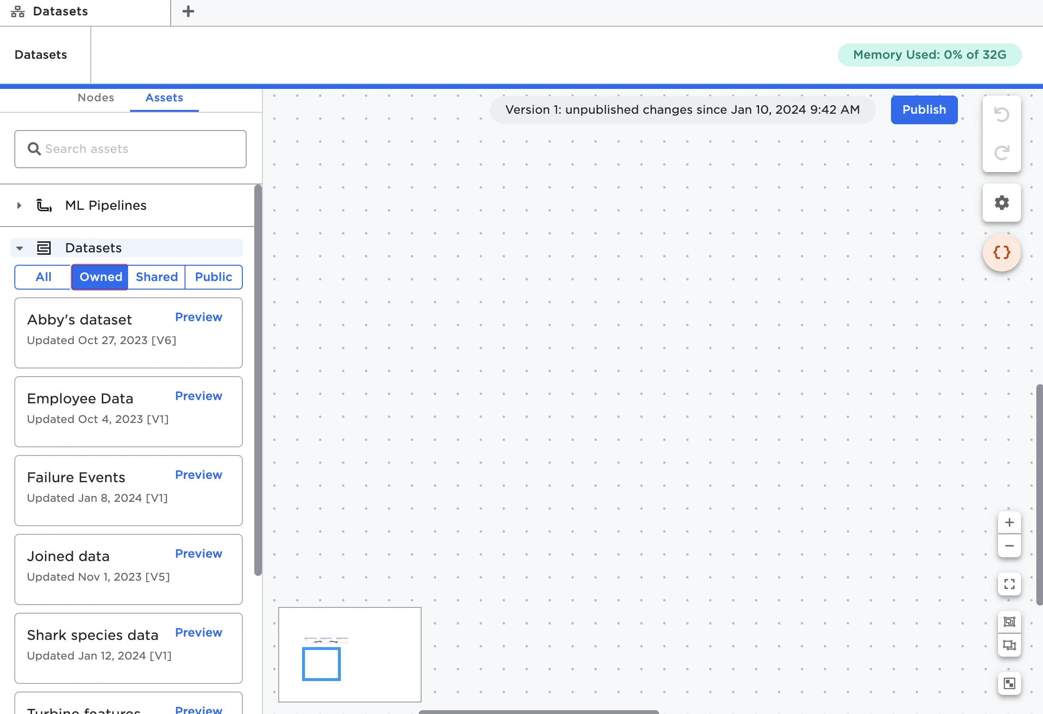Expand the ML Pipelines section
Screen dimensions: 1043x714
click(x=19, y=206)
